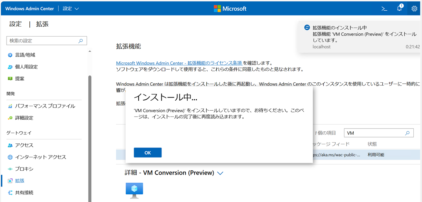
Task: Open 詳細設定 under 開発 section
Action: [x=24, y=118]
